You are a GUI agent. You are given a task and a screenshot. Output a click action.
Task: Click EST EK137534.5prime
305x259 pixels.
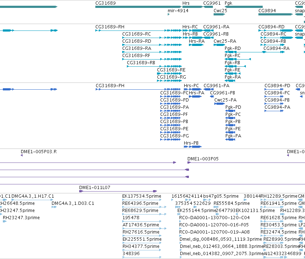click(x=142, y=196)
